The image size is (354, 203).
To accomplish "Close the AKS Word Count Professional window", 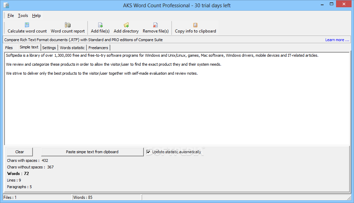I will coord(344,4).
